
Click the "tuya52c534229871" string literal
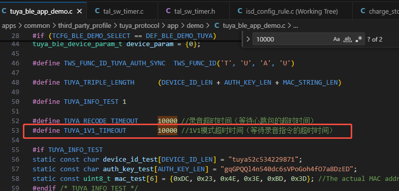[263, 159]
